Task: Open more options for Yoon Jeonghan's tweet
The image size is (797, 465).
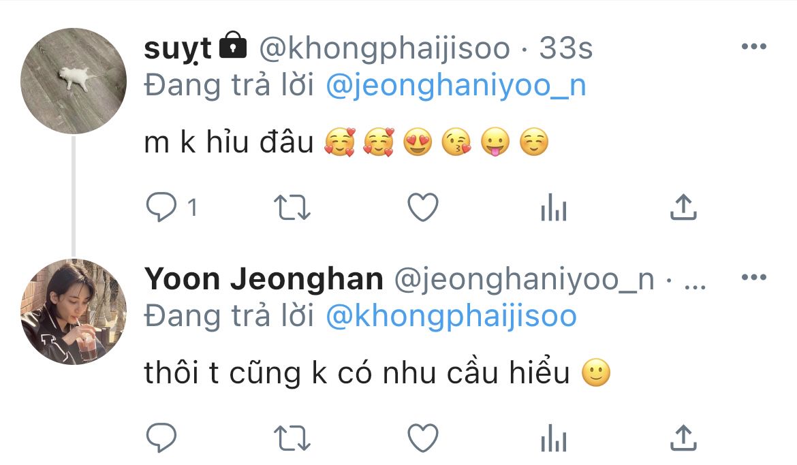Action: click(x=753, y=278)
